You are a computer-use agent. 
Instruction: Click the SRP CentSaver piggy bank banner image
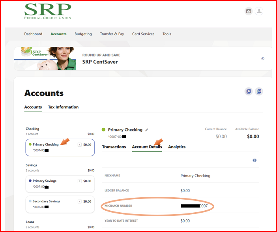(45, 59)
